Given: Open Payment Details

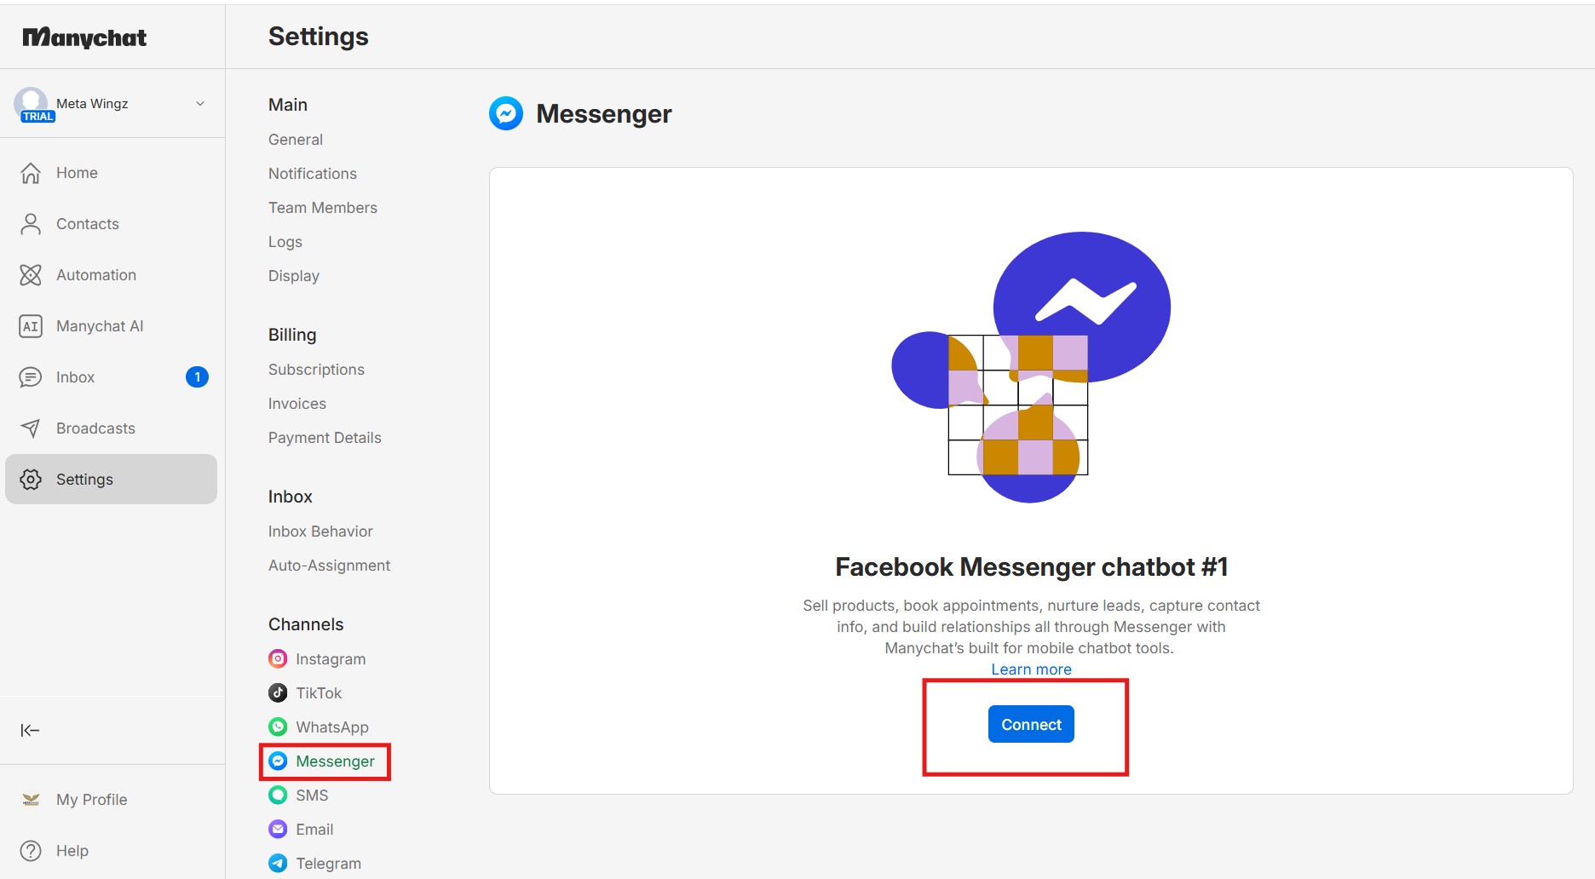Looking at the screenshot, I should [325, 438].
